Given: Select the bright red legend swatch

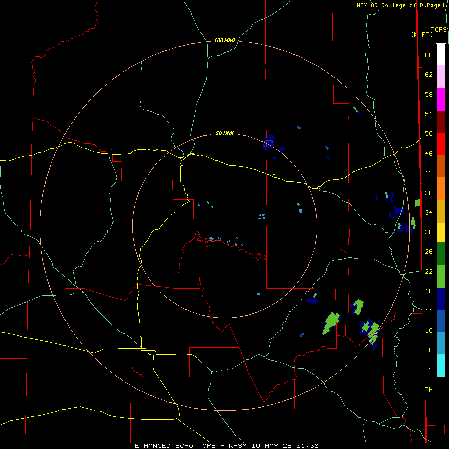Looking at the screenshot, I should 441,144.
